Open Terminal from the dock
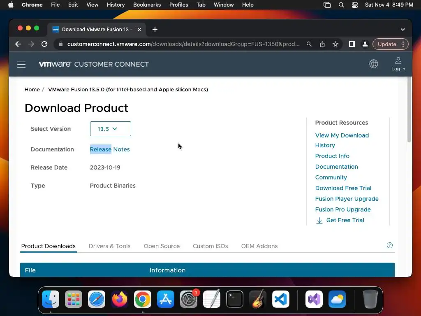Image resolution: width=421 pixels, height=316 pixels. point(235,299)
